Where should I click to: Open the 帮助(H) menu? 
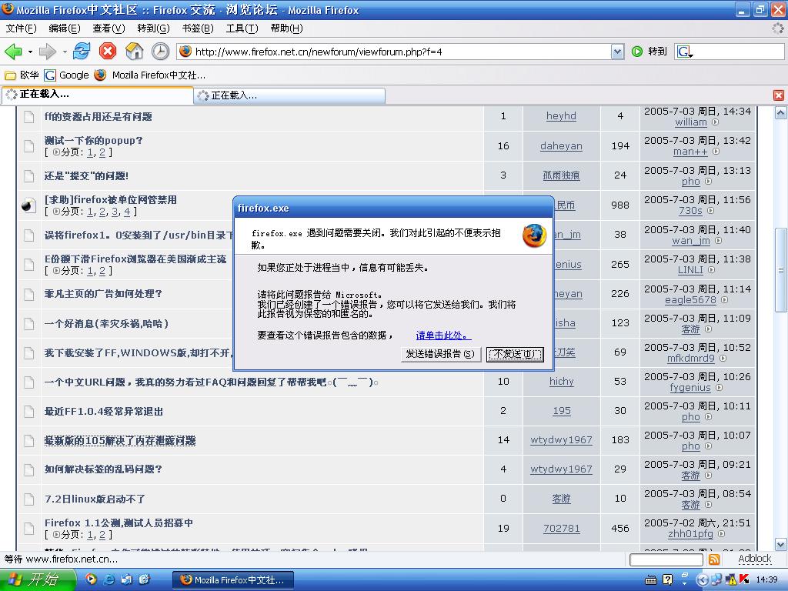click(286, 28)
